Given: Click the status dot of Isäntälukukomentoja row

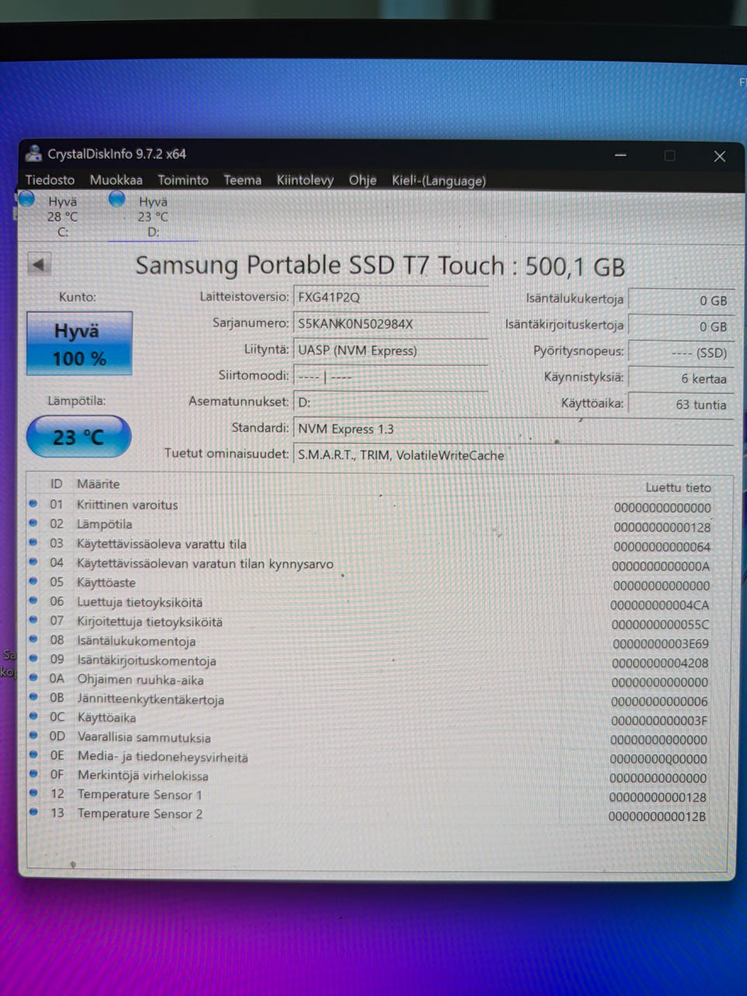Looking at the screenshot, I should pyautogui.click(x=33, y=639).
